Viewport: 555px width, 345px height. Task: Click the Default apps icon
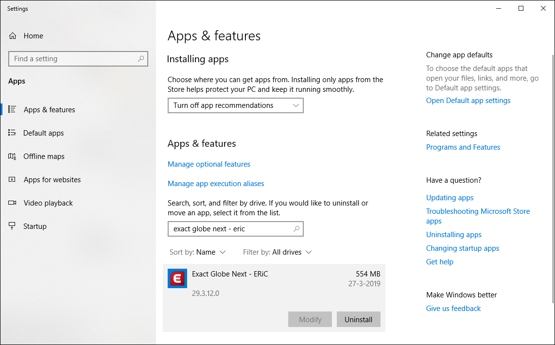[x=12, y=133]
